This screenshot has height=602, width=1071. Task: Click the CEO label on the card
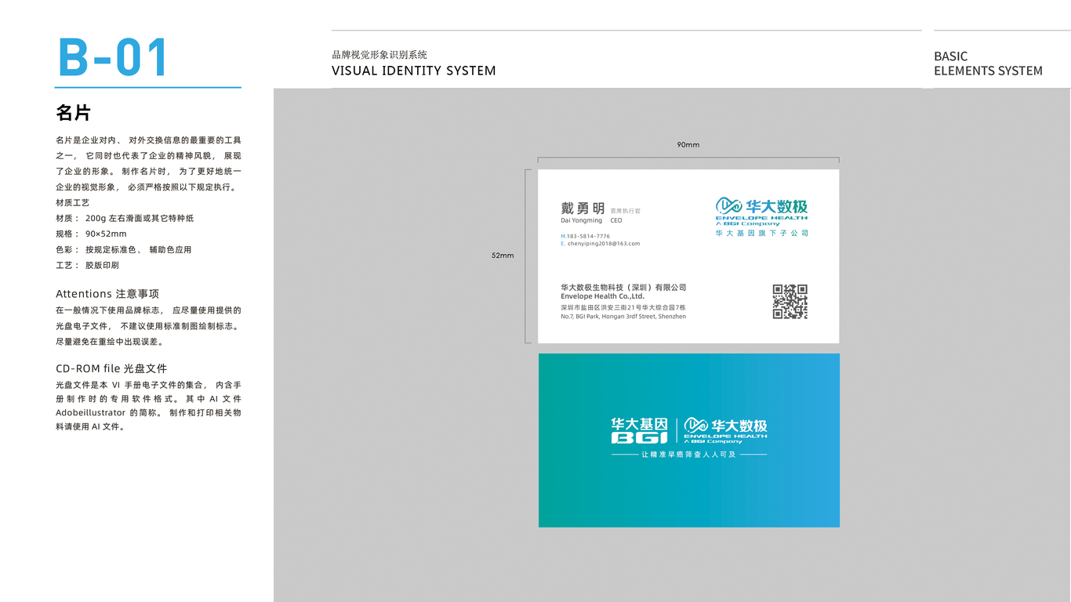click(616, 221)
